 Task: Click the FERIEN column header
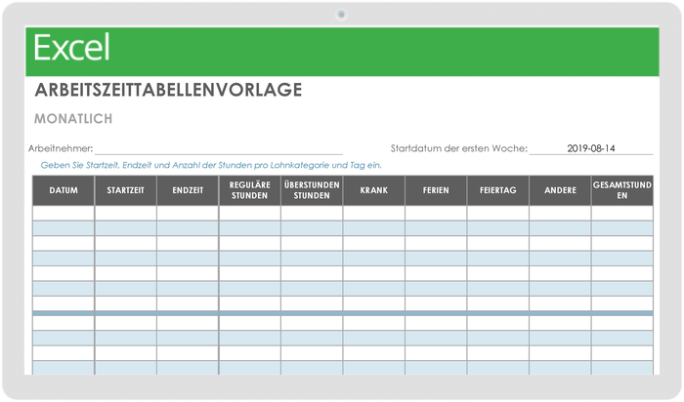[436, 190]
